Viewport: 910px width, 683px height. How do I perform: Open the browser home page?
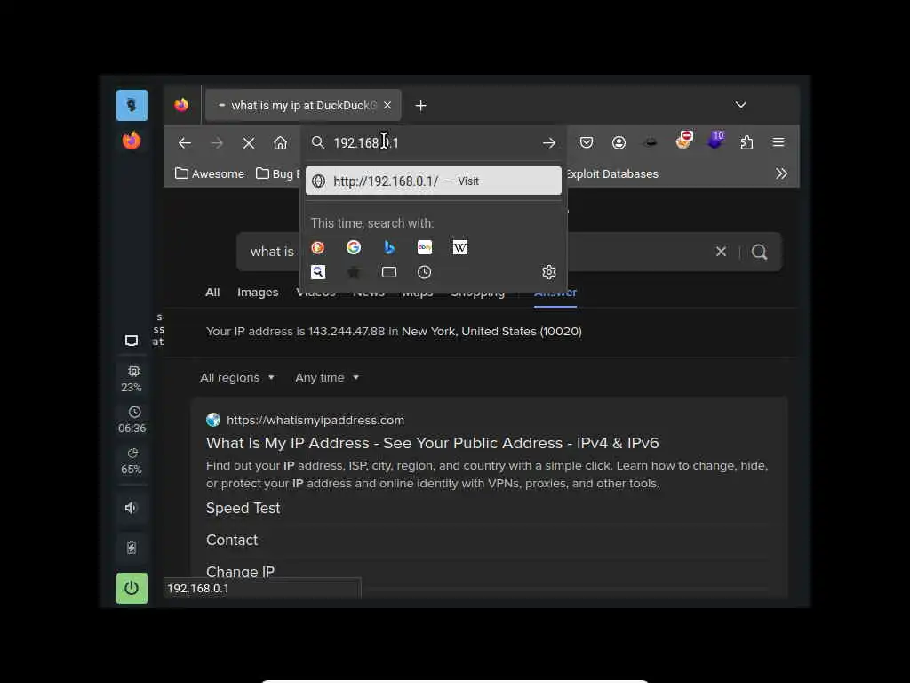pyautogui.click(x=280, y=143)
